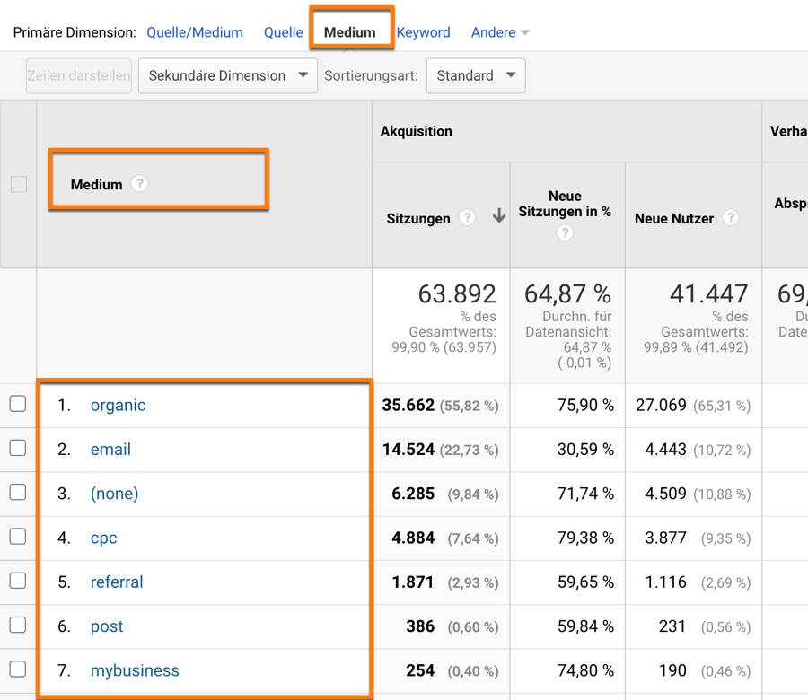Expand the Andere dimension menu

click(x=500, y=32)
